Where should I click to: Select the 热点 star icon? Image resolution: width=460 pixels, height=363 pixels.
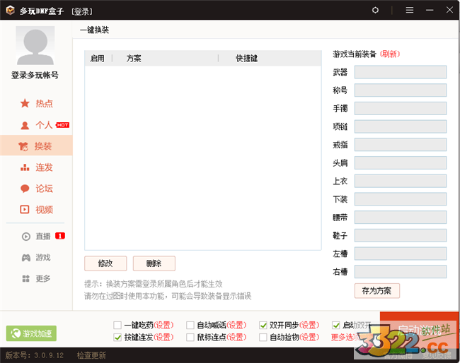(25, 103)
